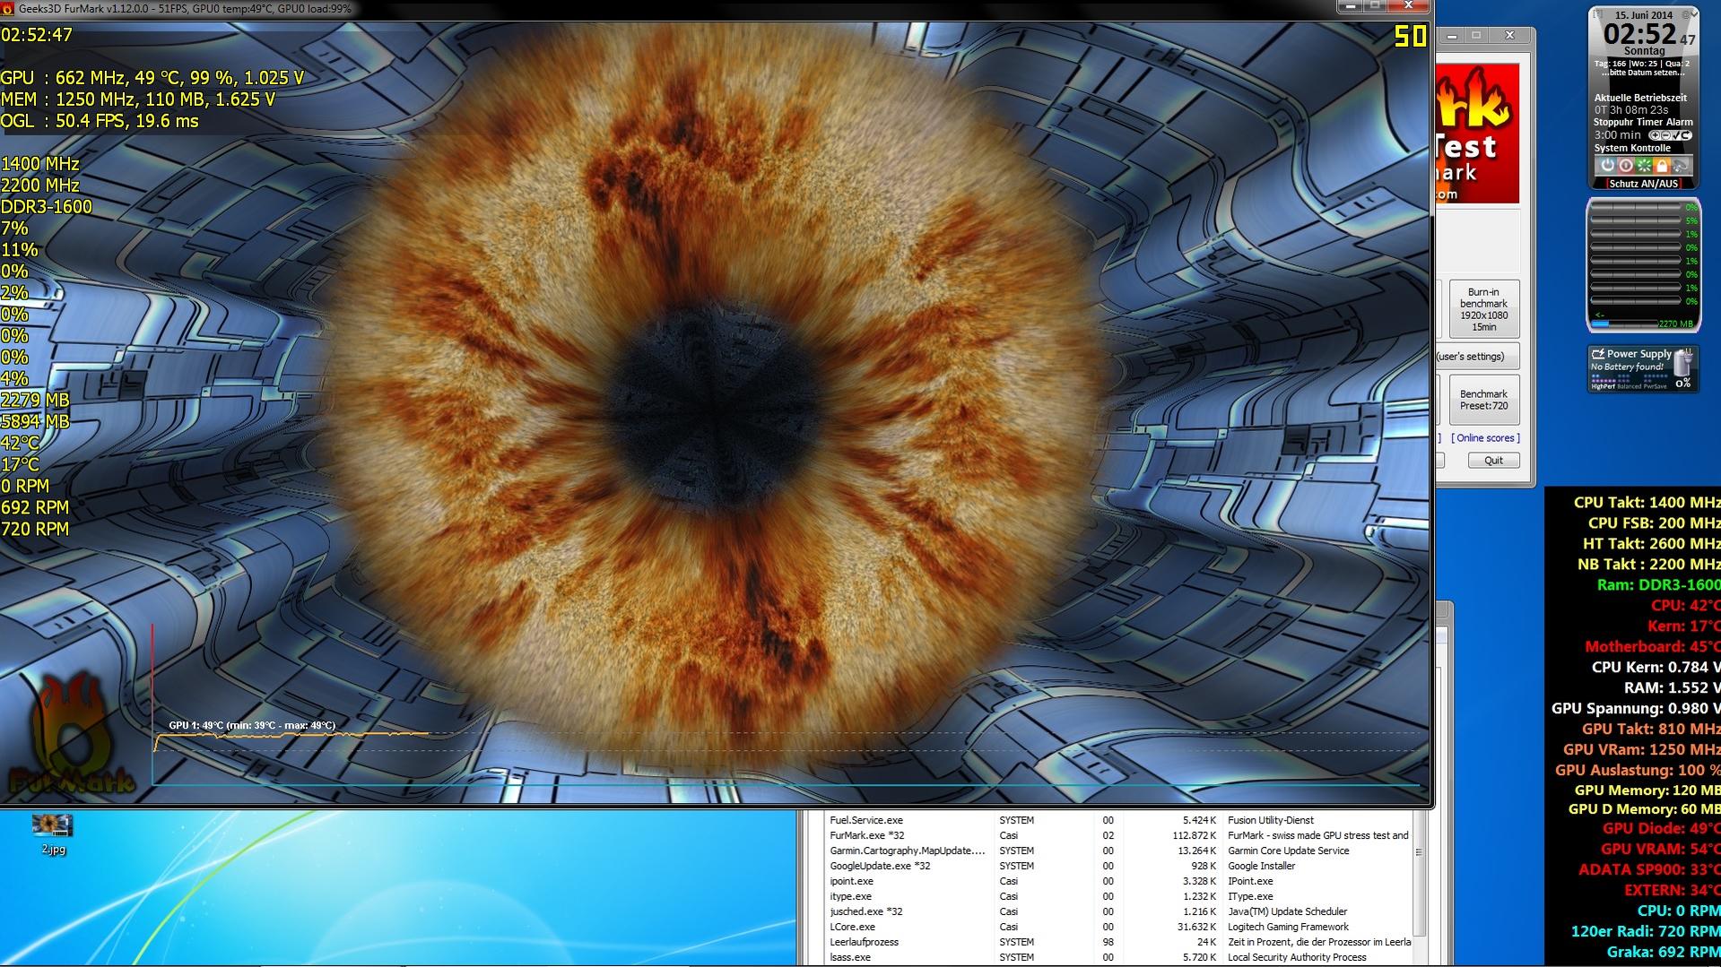This screenshot has width=1721, height=967.
Task: Toggle Schutz AN/AUS in clock gadget
Action: 1644,184
